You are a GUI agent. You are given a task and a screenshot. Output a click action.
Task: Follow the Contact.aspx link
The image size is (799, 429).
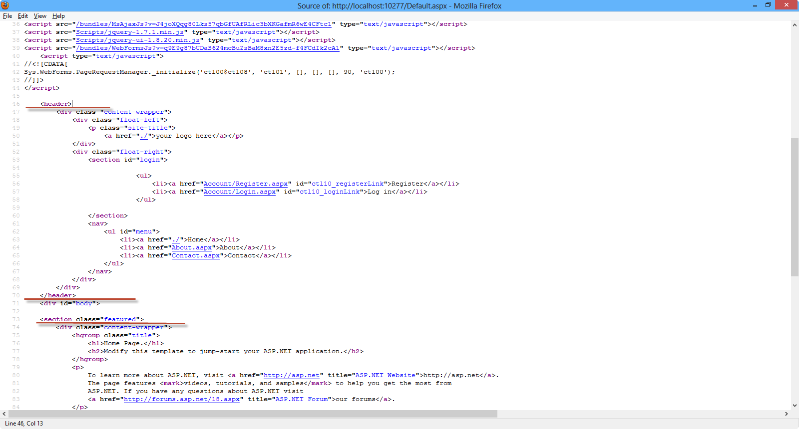click(196, 255)
